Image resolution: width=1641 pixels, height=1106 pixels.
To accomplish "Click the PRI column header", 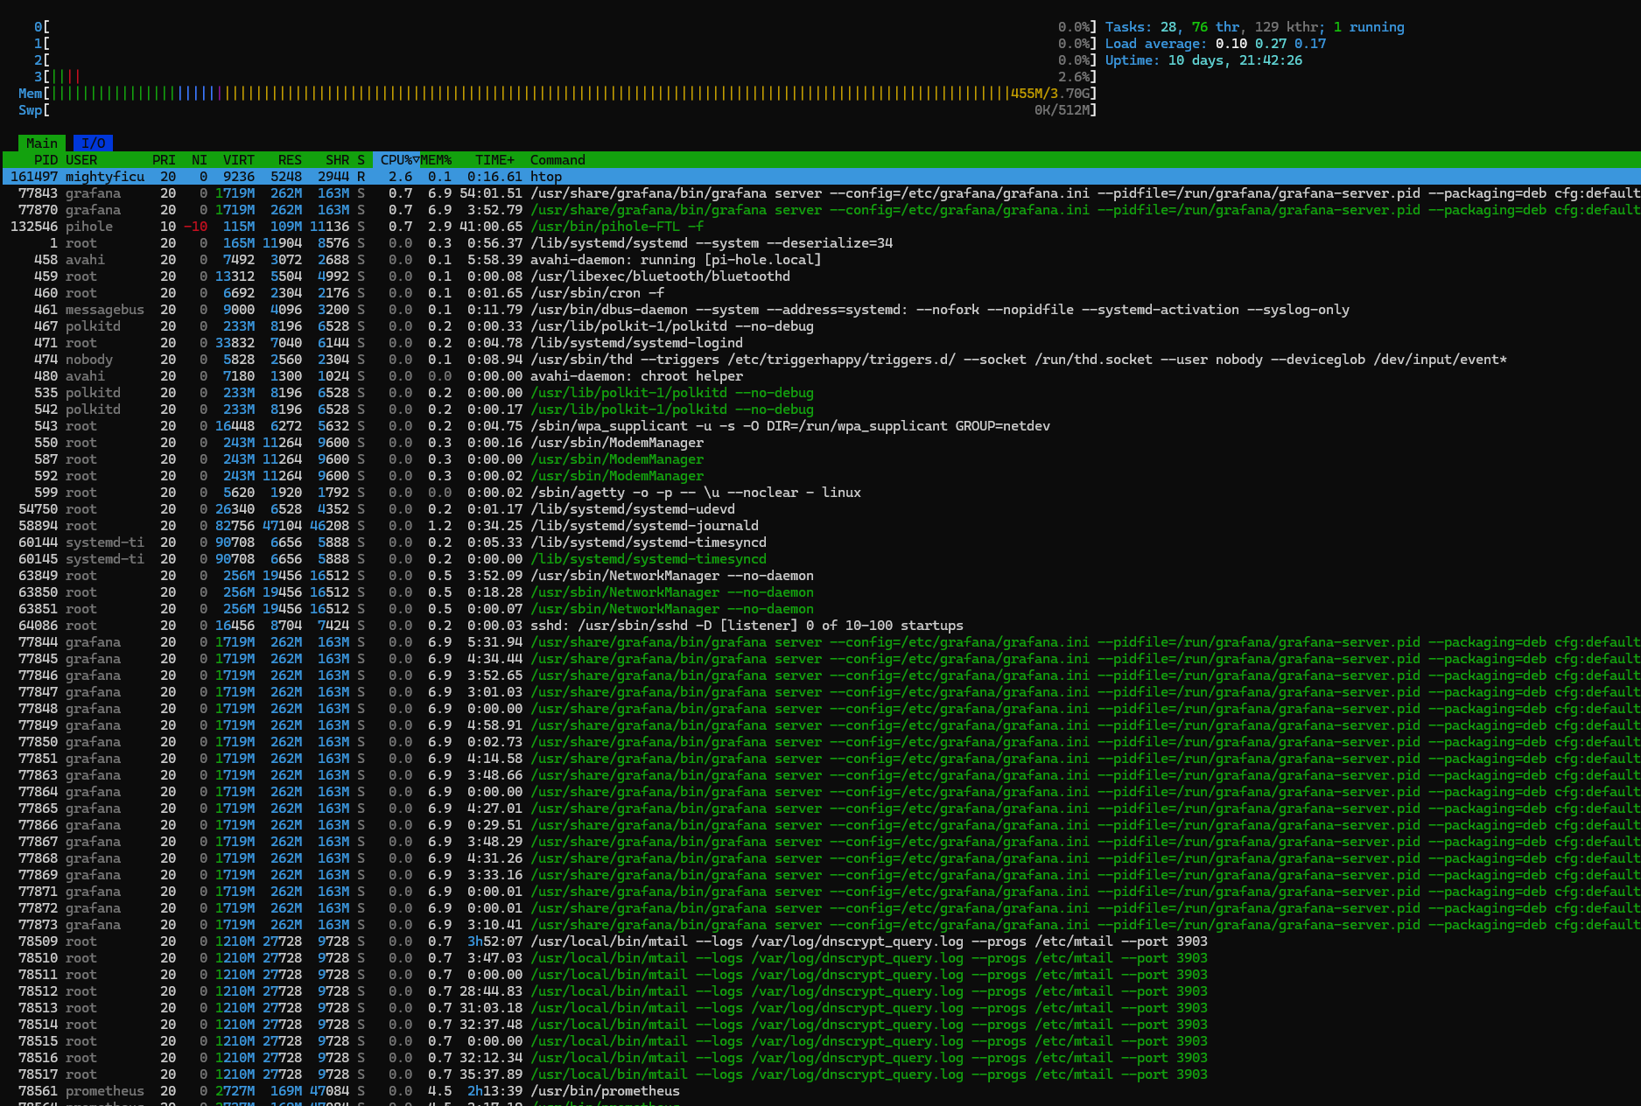I will pyautogui.click(x=164, y=160).
